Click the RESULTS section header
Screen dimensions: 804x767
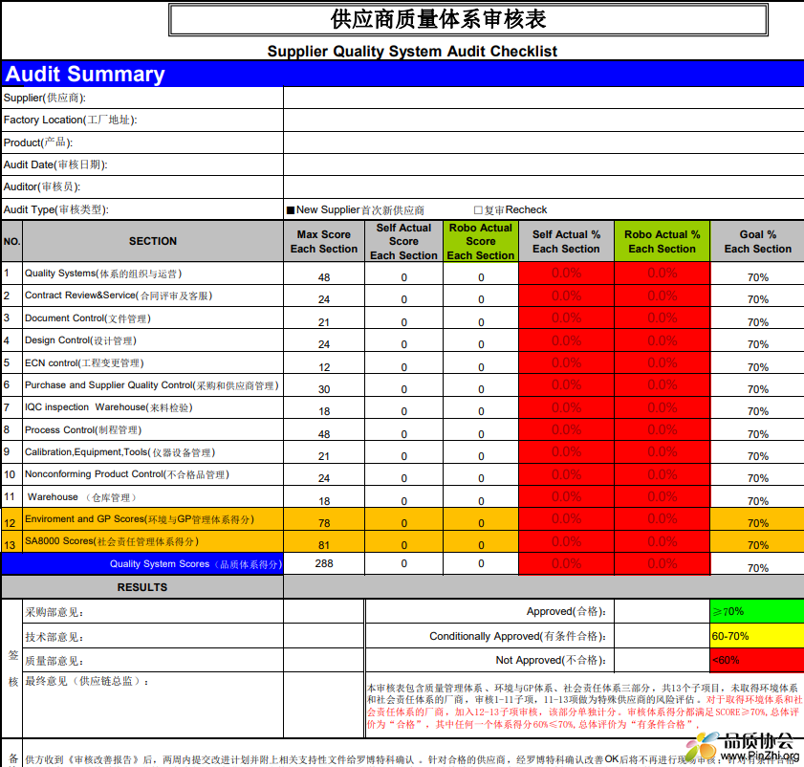coord(142,587)
